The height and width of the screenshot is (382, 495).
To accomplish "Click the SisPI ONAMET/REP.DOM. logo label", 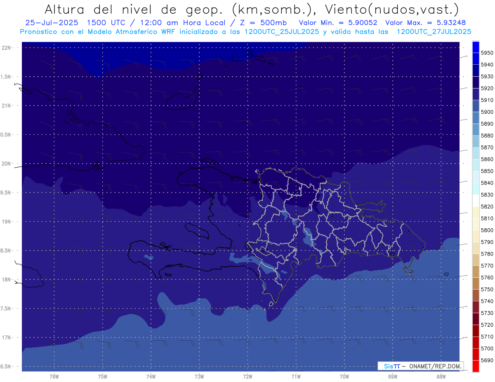I will (x=421, y=366).
